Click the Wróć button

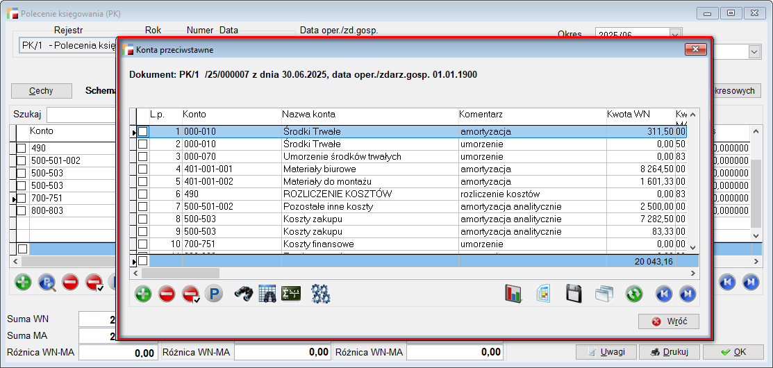point(668,321)
